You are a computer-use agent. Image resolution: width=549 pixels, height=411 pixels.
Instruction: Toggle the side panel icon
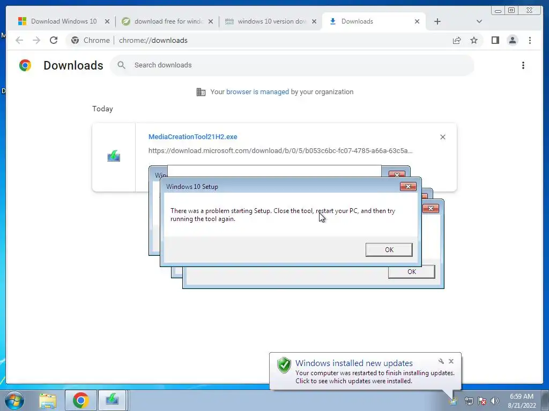click(495, 41)
